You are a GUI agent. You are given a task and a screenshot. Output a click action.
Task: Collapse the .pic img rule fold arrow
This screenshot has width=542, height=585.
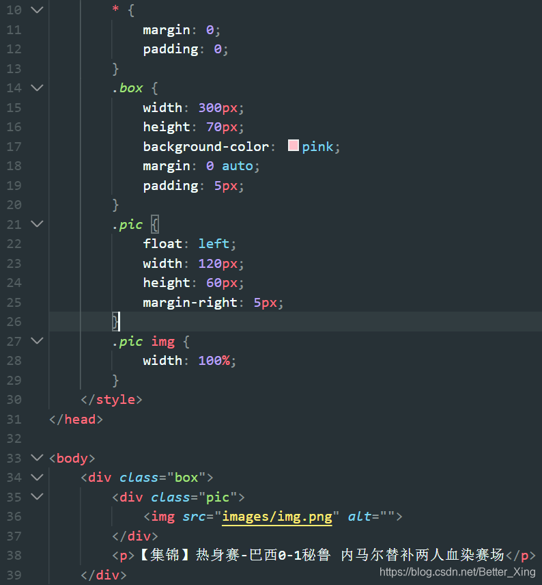pyautogui.click(x=37, y=340)
